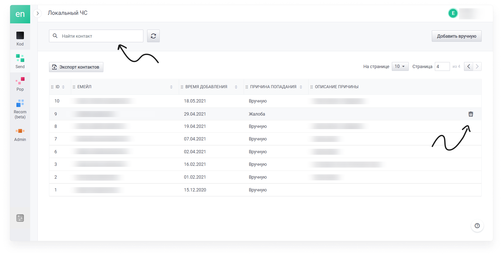Click the green 'en' logo

point(20,14)
